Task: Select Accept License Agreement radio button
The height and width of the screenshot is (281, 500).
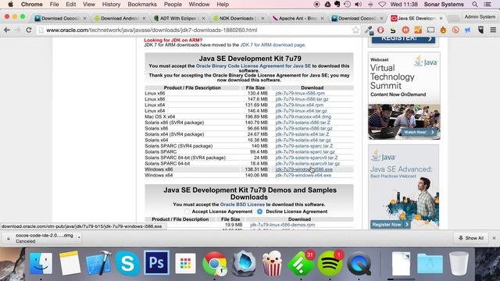Action: pos(187,212)
